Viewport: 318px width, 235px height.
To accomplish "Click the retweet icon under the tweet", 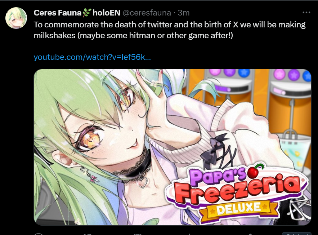I will coord(88,234).
